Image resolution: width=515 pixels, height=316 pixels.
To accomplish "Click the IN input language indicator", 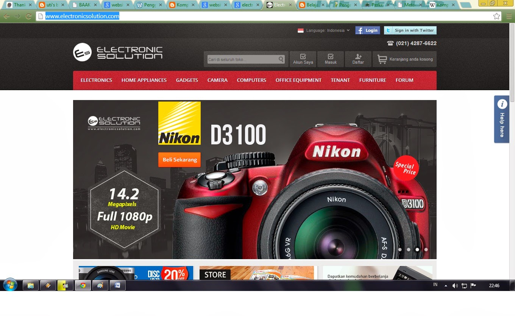I will click(x=435, y=285).
